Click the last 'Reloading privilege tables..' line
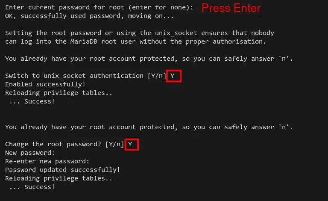The width and height of the screenshot is (328, 201). point(59,179)
